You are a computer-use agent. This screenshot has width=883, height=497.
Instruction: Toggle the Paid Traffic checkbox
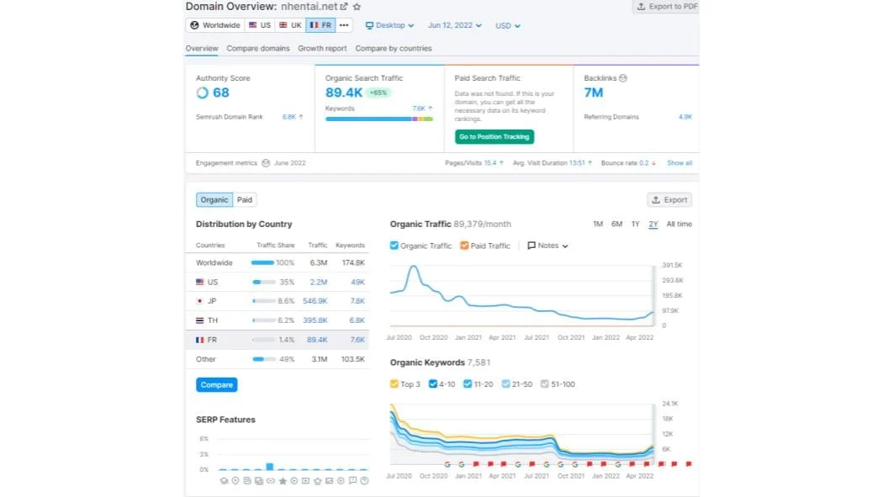[464, 246]
